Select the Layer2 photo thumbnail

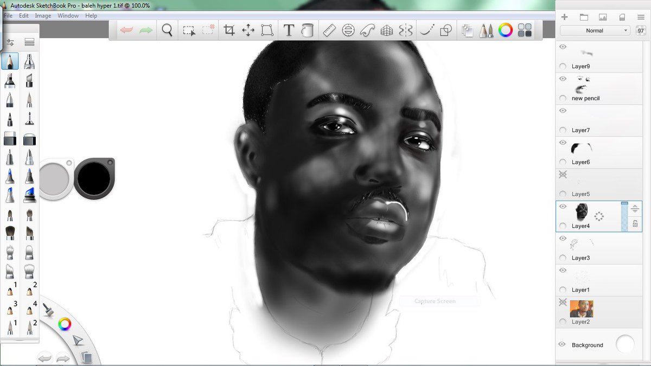click(582, 309)
